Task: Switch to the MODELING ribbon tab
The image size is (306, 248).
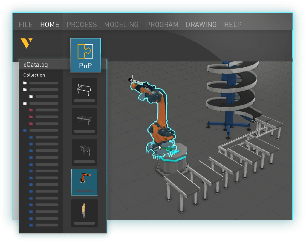Action: [x=121, y=25]
